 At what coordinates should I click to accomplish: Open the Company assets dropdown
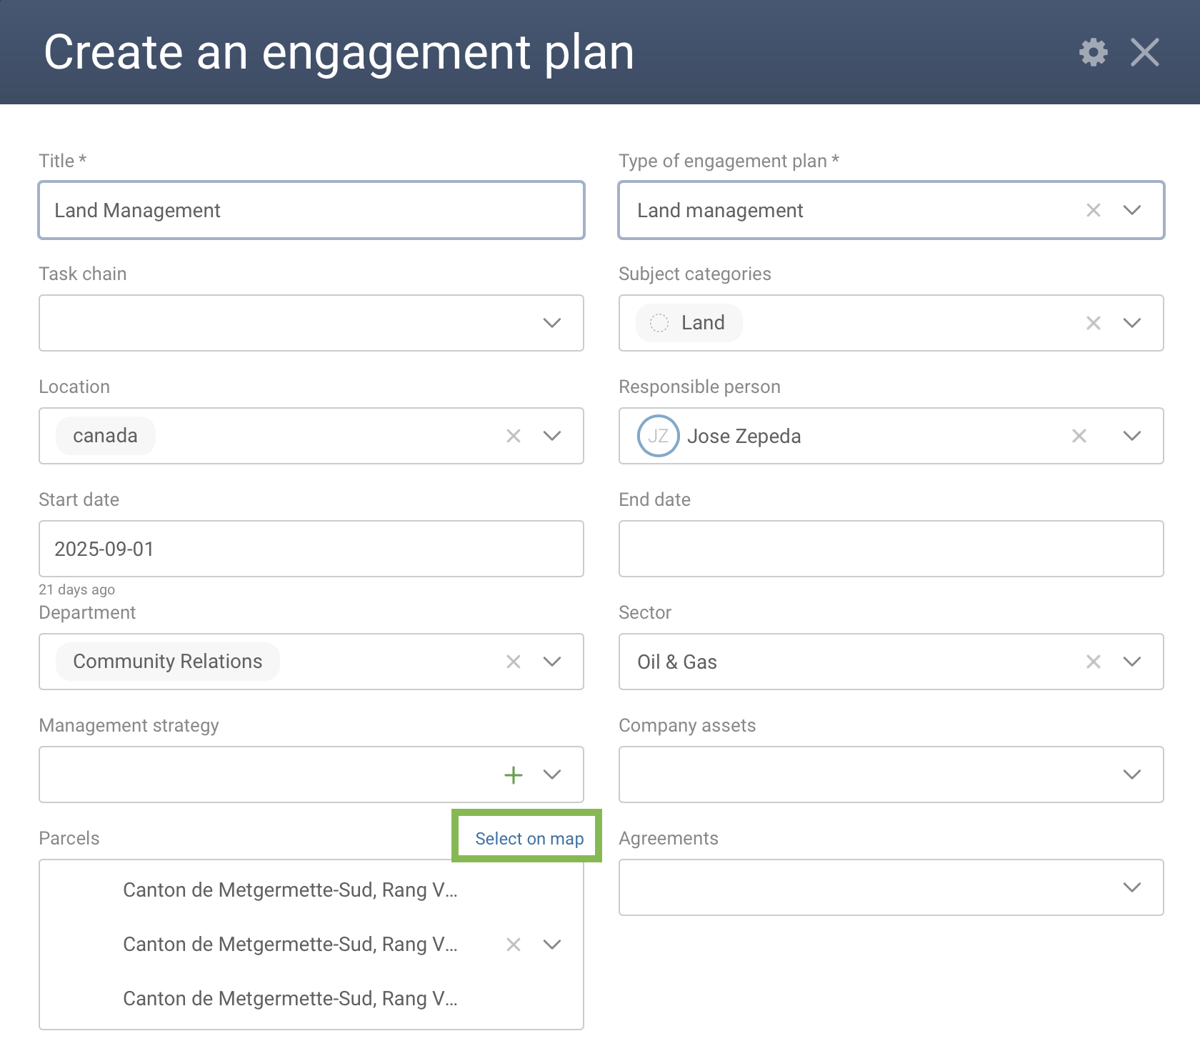[1131, 774]
